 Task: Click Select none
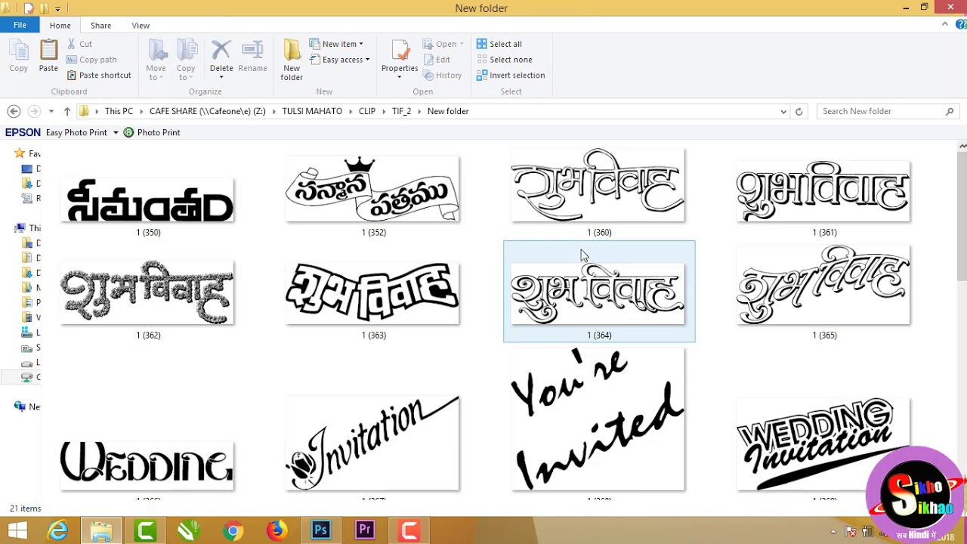click(x=504, y=60)
